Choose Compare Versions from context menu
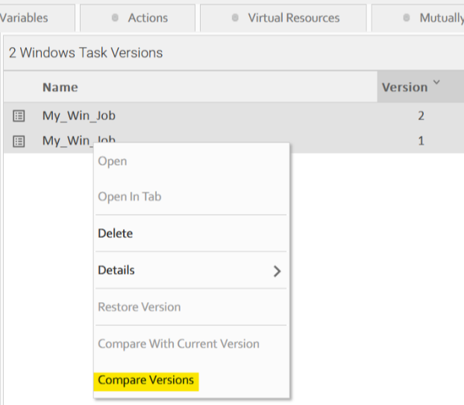 (145, 380)
